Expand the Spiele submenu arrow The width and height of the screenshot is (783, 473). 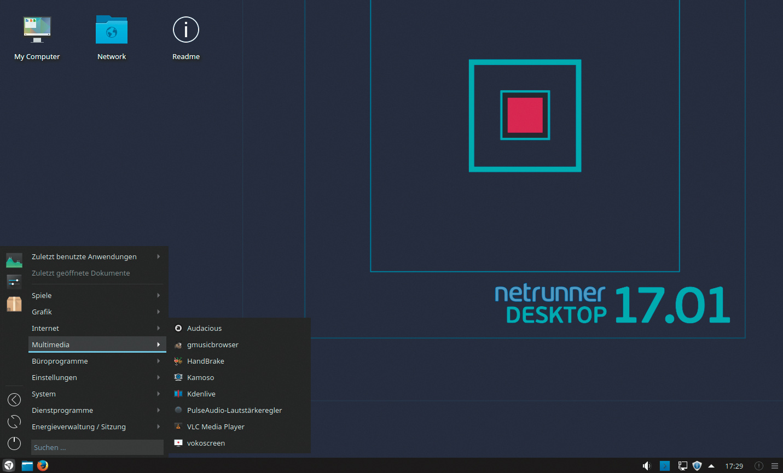[x=158, y=295]
